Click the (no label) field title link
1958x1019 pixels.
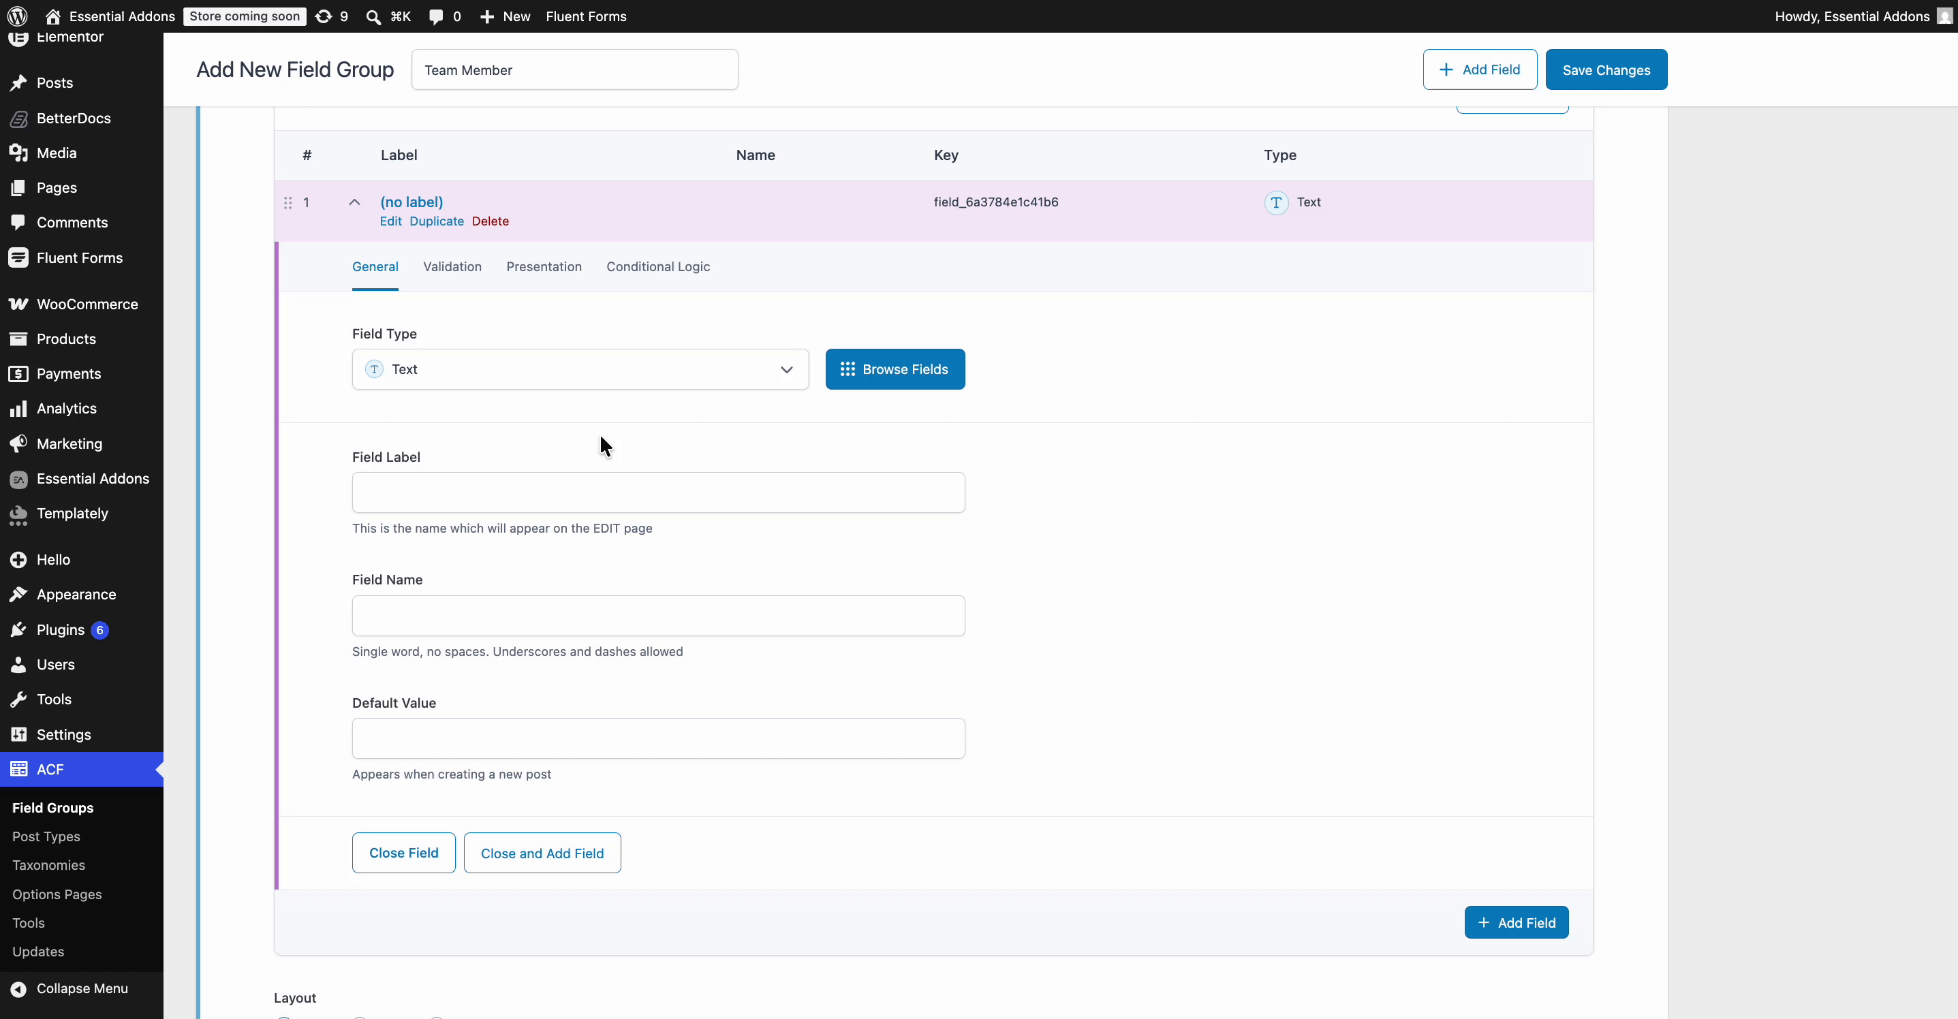pyautogui.click(x=411, y=202)
